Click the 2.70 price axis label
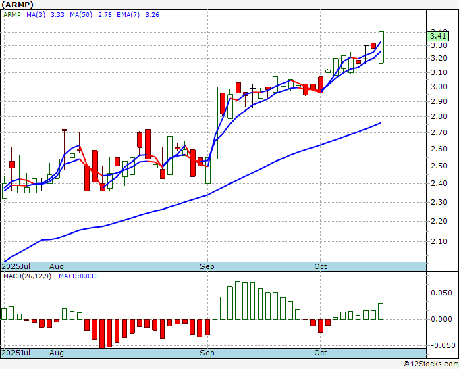Screen dimensions: 459x369 439,132
